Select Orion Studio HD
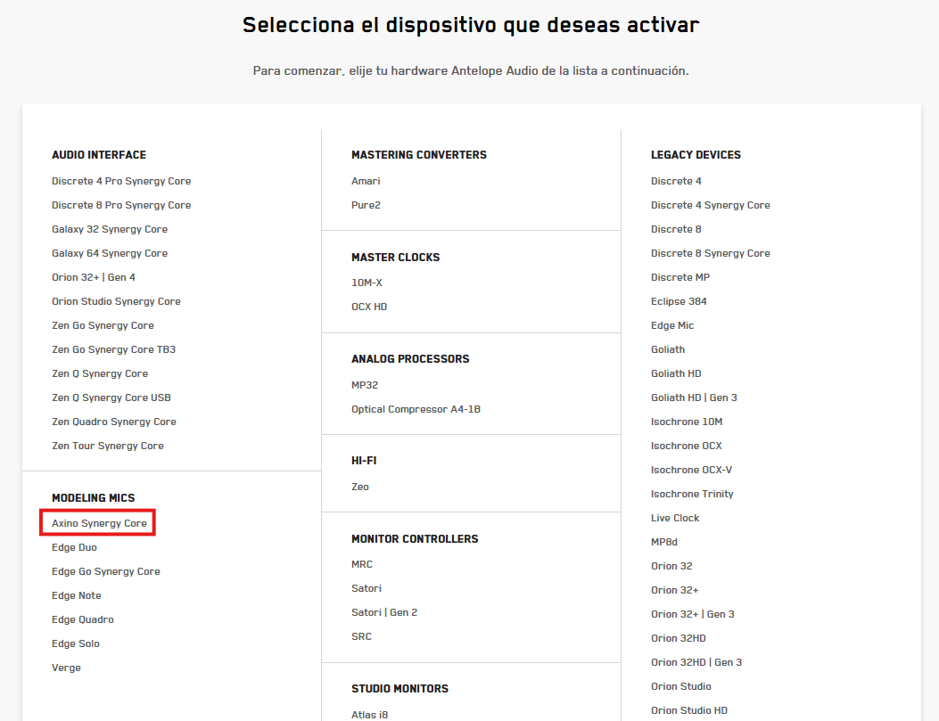939x721 pixels. click(689, 710)
